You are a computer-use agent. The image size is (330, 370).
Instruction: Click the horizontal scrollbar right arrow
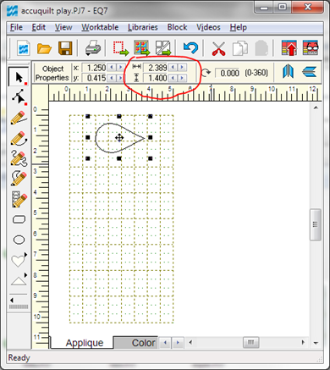(303, 342)
